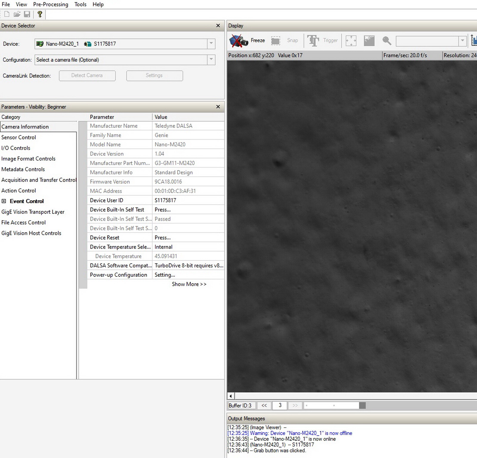Click the open folder toolbar icon
477x458 pixels.
click(x=17, y=14)
